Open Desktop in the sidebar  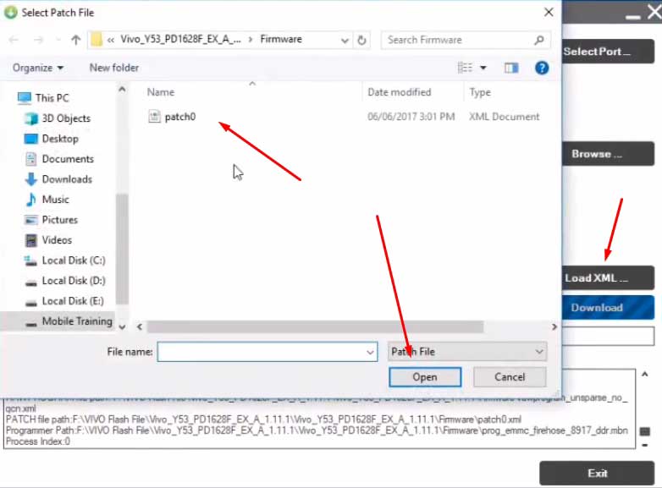(52, 139)
